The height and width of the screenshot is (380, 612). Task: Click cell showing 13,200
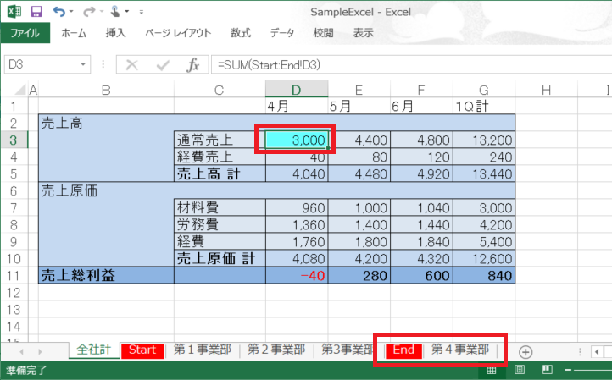point(484,140)
